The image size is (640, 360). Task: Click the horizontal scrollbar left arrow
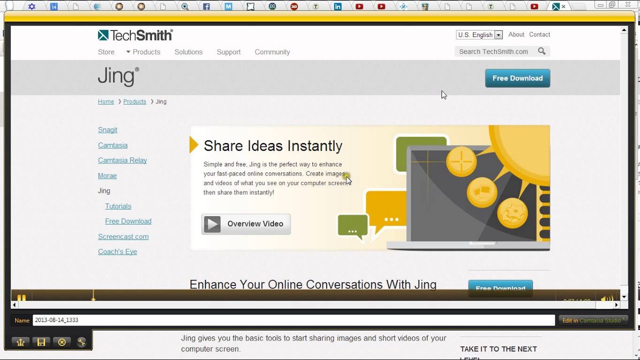click(x=14, y=304)
